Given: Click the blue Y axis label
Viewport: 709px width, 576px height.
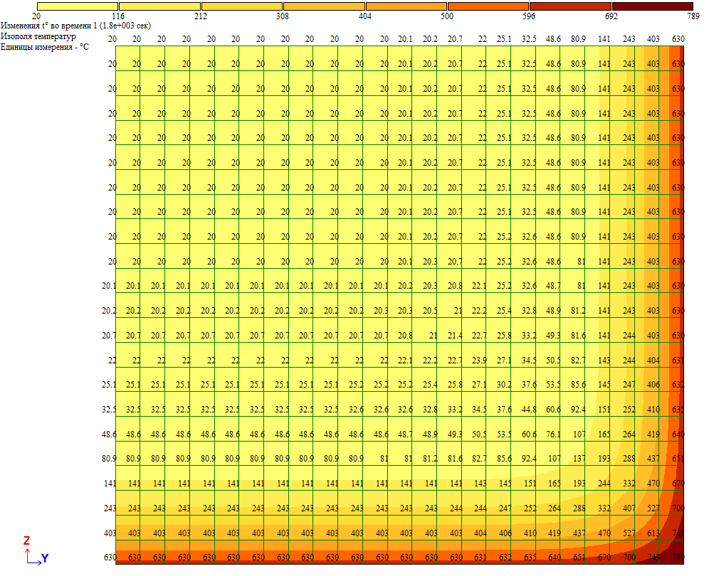Looking at the screenshot, I should click(45, 559).
